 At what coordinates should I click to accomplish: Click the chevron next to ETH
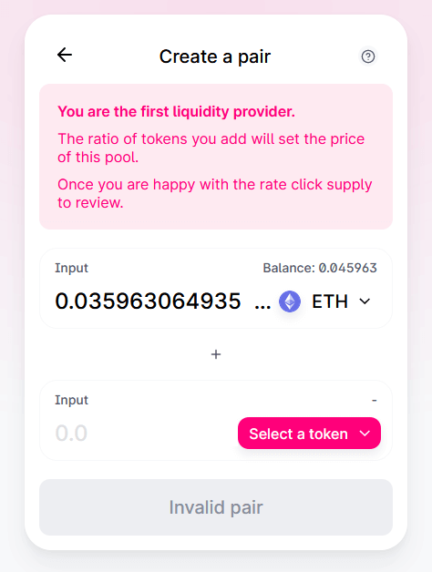coord(365,301)
